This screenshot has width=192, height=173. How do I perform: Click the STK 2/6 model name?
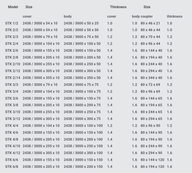[x=12, y=50]
